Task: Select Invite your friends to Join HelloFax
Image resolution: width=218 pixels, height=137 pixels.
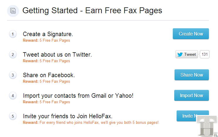Action: coord(67,116)
